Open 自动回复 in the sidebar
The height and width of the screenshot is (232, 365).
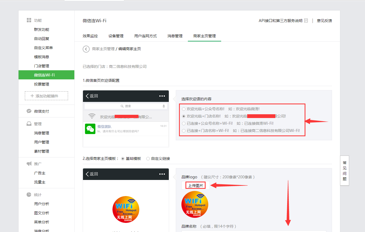pos(42,39)
